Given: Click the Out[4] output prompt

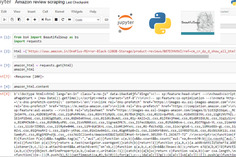Looking at the screenshot, I should [x=6, y=94].
